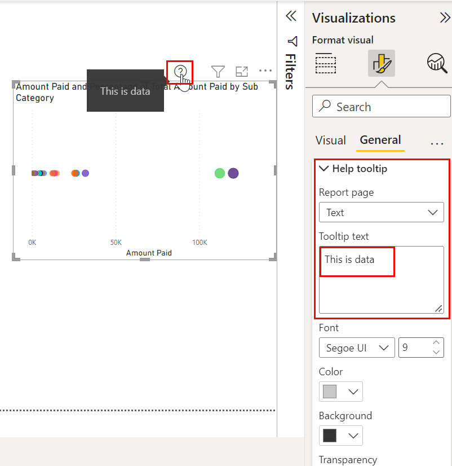Switch to the Visual tab
Viewport: 452px width, 466px height.
click(330, 140)
